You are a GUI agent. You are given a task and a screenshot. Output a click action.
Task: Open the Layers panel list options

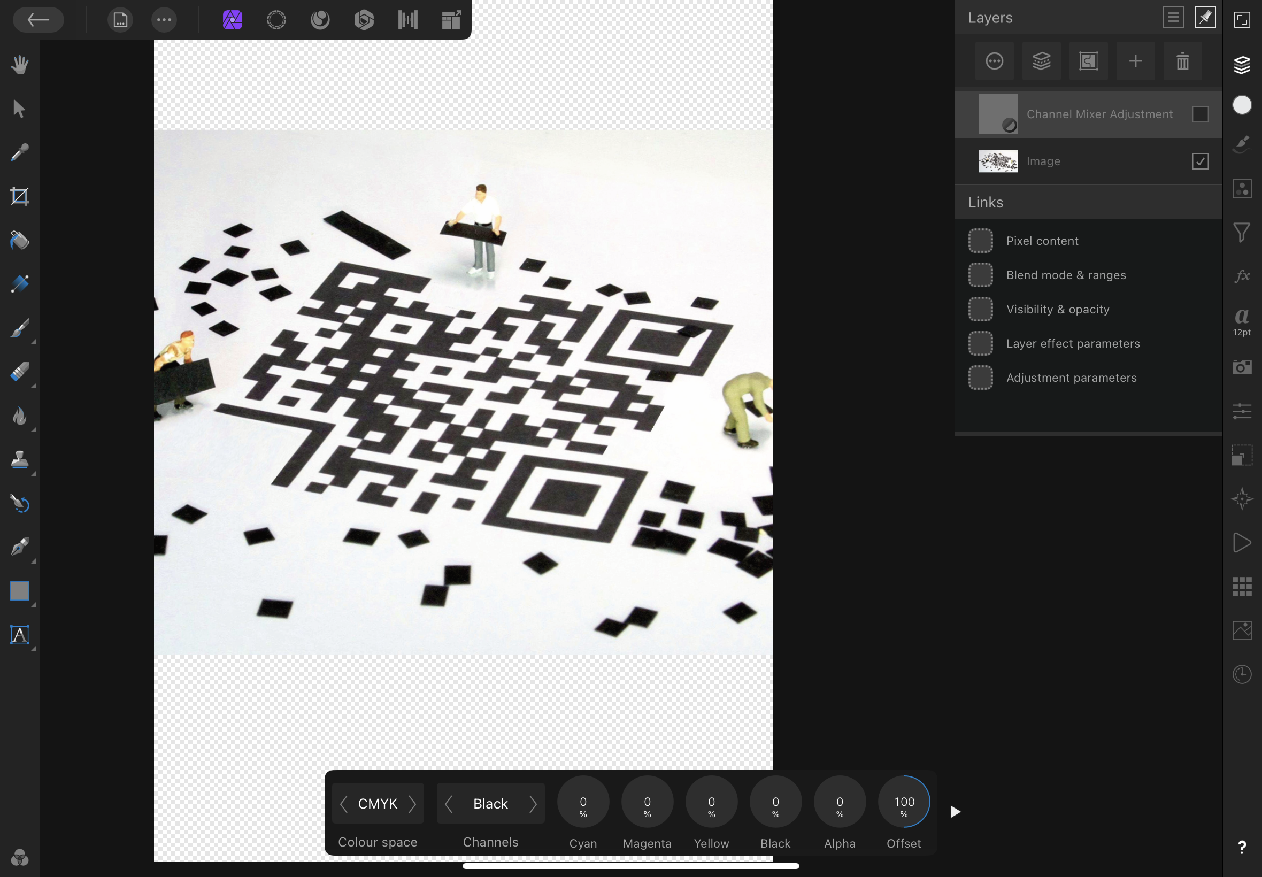point(1173,18)
